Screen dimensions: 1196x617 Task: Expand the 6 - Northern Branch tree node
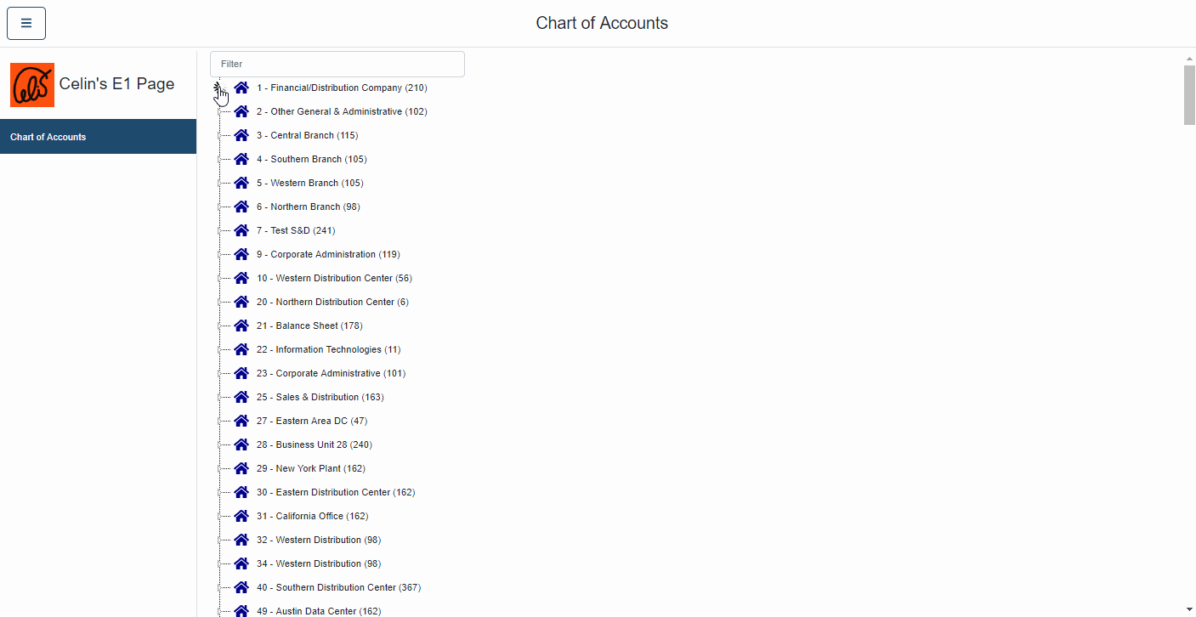pyautogui.click(x=219, y=207)
